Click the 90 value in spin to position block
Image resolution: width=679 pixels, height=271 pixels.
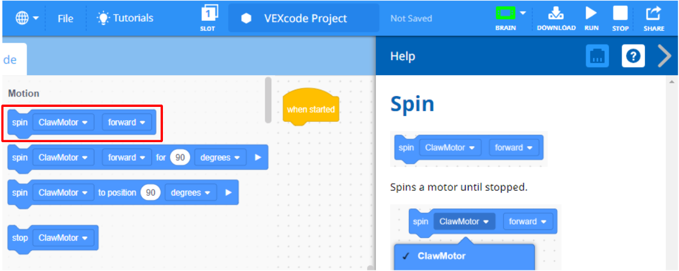pyautogui.click(x=151, y=193)
